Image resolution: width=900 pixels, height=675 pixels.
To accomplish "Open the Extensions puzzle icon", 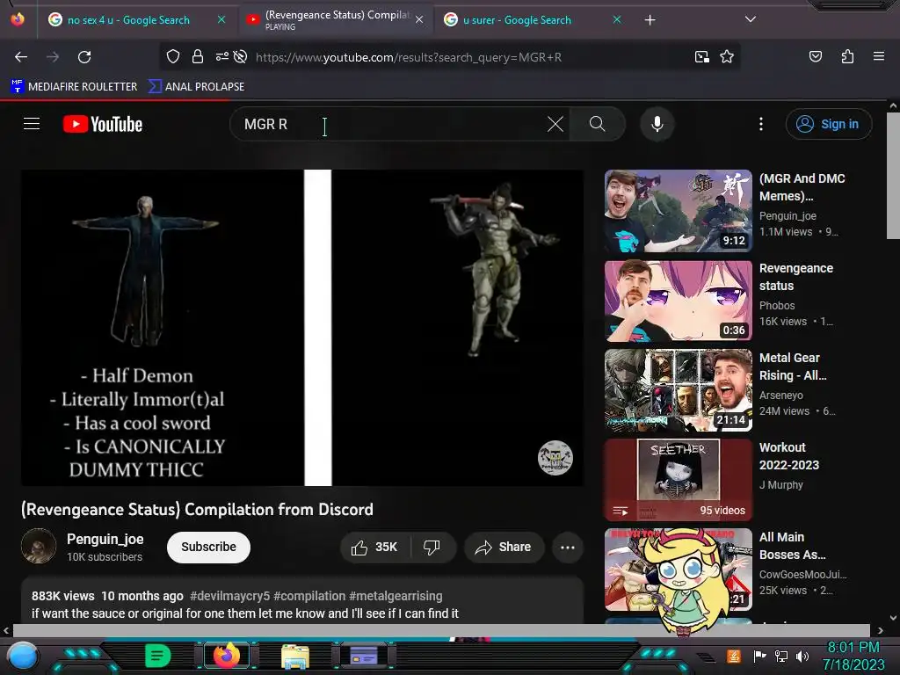I will pyautogui.click(x=847, y=56).
